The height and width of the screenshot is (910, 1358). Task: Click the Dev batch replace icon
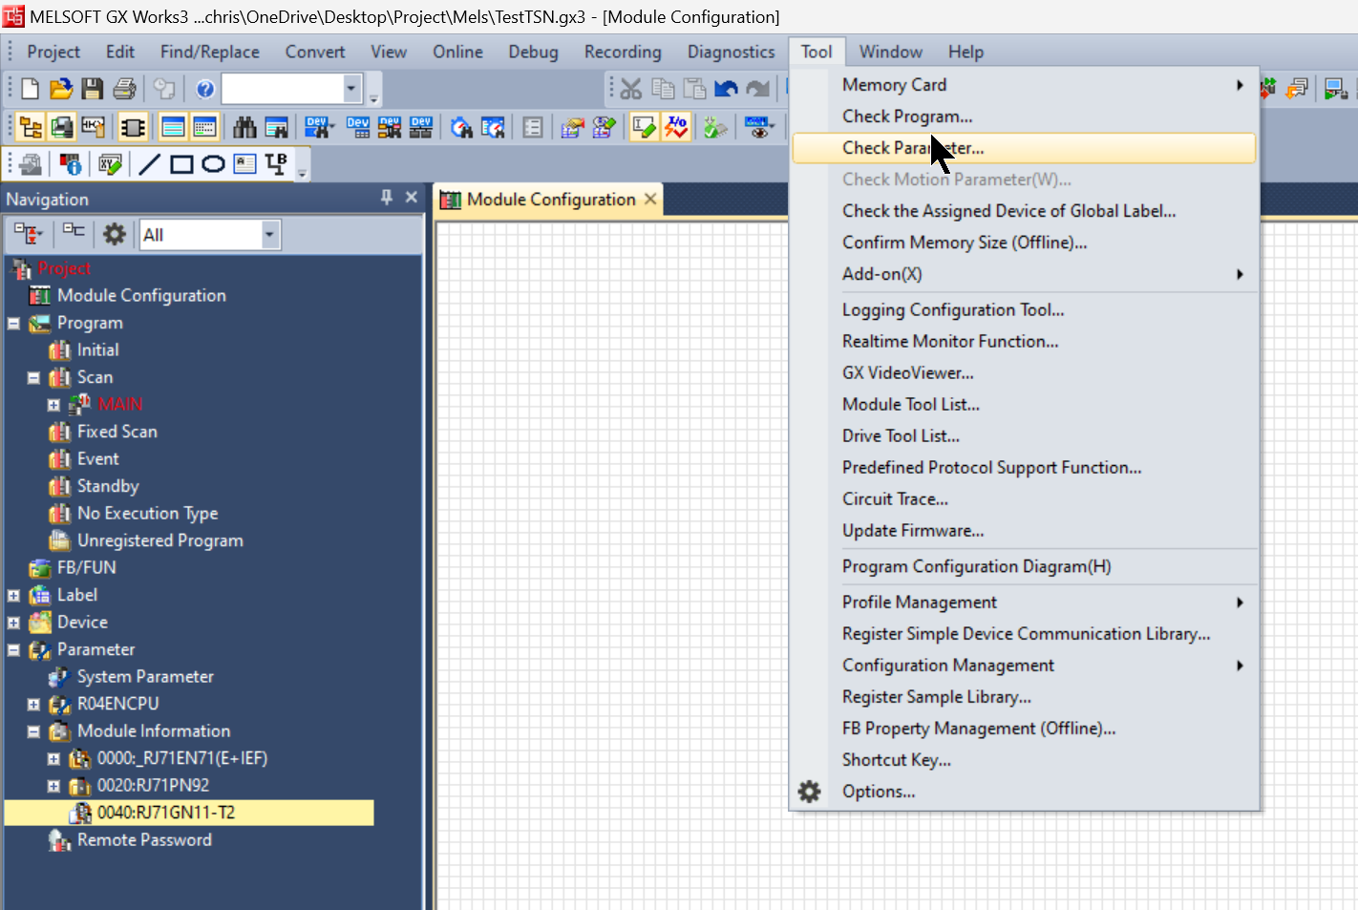click(x=390, y=127)
